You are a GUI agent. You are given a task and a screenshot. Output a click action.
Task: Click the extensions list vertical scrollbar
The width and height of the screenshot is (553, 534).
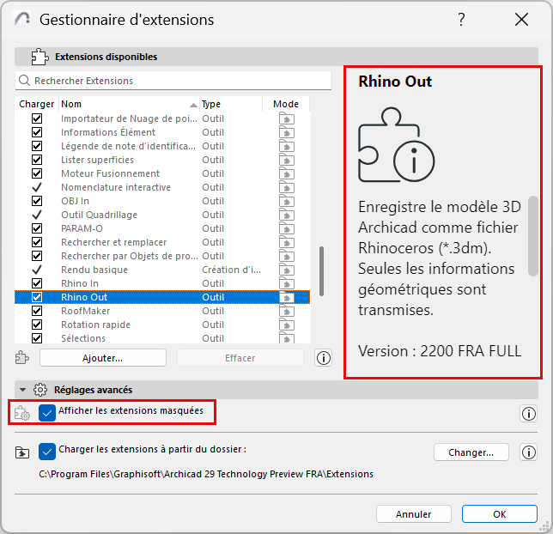(x=322, y=271)
